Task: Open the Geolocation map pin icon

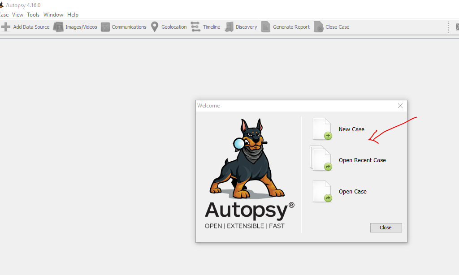Action: pyautogui.click(x=155, y=27)
